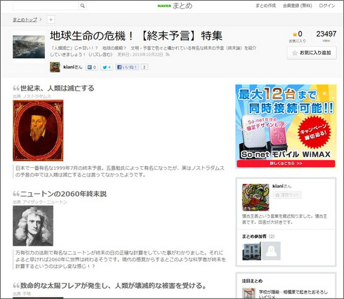Open the default gray participant avatar
This screenshot has height=299, width=344.
point(271,251)
